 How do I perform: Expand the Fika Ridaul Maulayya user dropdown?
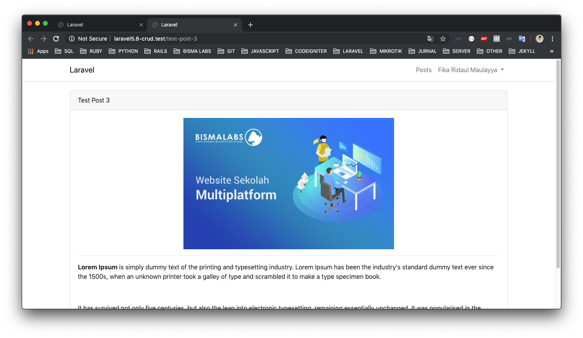pos(471,70)
